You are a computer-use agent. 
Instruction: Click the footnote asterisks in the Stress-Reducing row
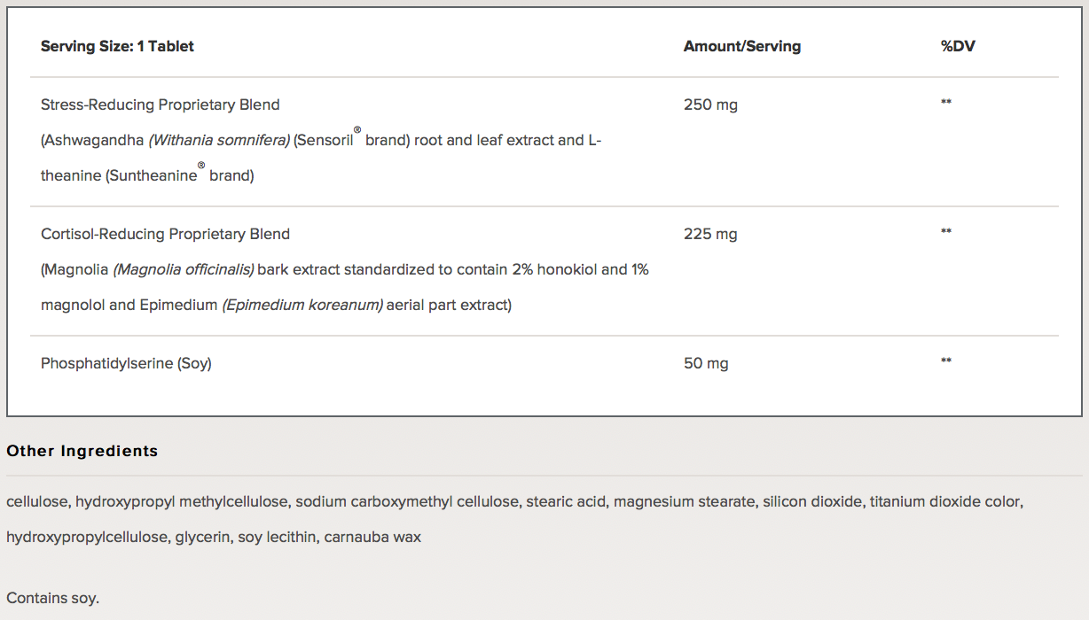[946, 103]
